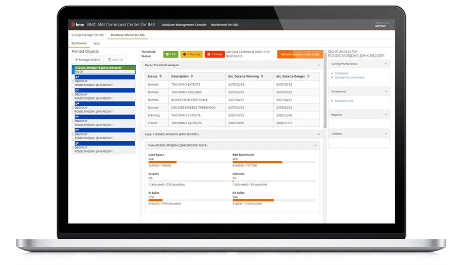
Task: Sort by Est. Date to Danger
Action: coord(308,77)
